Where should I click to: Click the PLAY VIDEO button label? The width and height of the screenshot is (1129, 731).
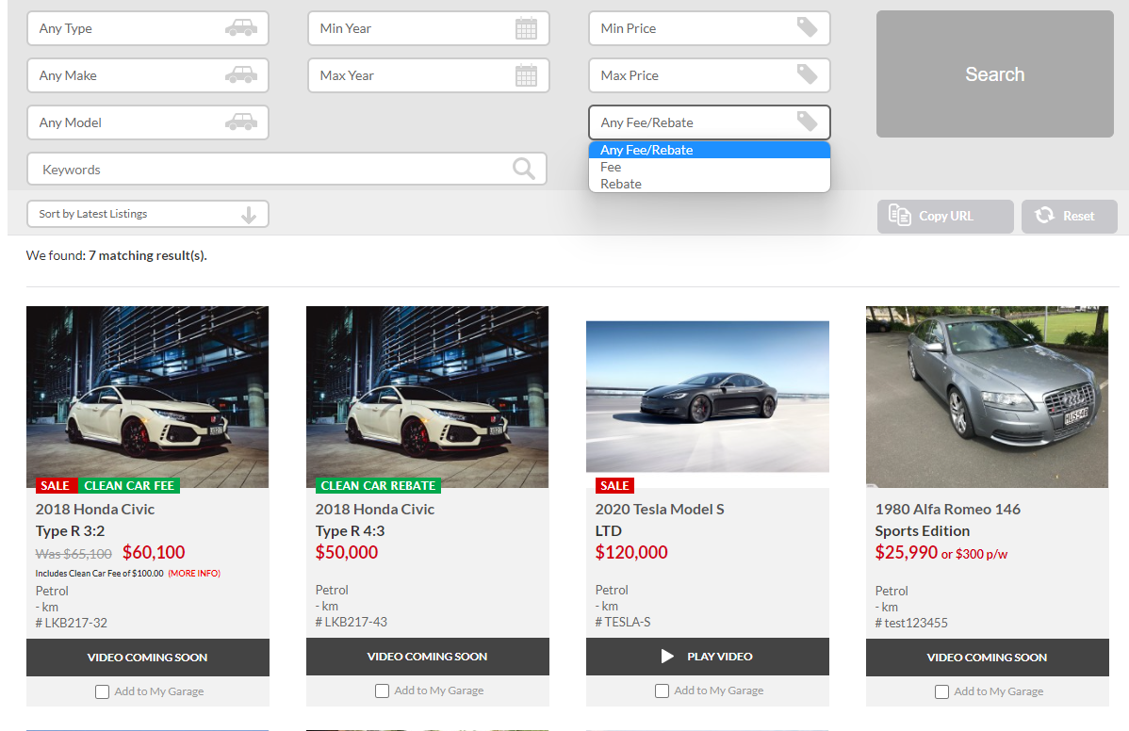click(x=719, y=657)
